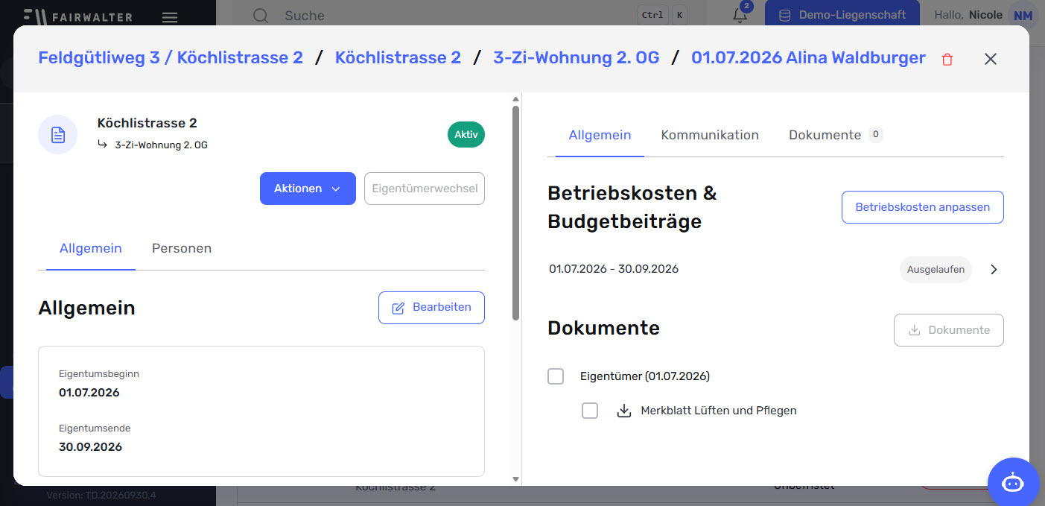Click Bearbeiten to edit general data
The image size is (1045, 506).
pyautogui.click(x=431, y=308)
